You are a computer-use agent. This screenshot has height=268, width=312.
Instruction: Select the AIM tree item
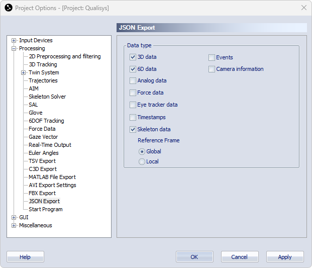[34, 88]
